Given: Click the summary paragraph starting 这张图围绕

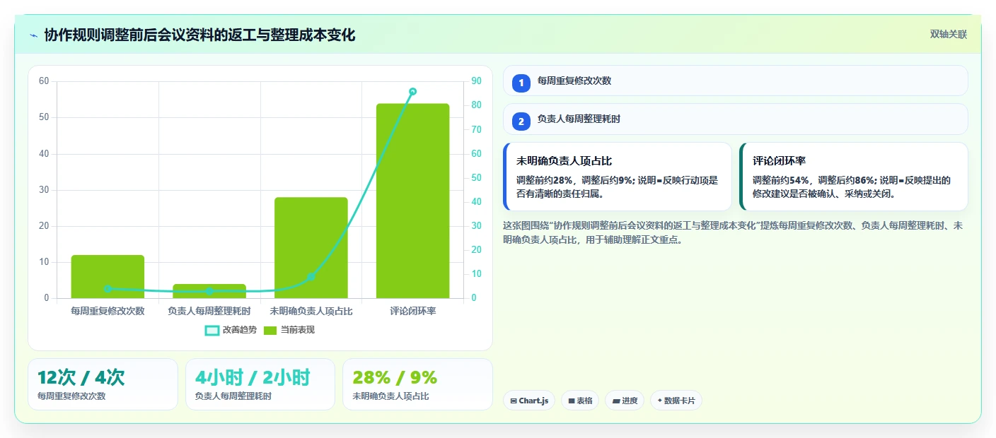Looking at the screenshot, I should click(733, 232).
